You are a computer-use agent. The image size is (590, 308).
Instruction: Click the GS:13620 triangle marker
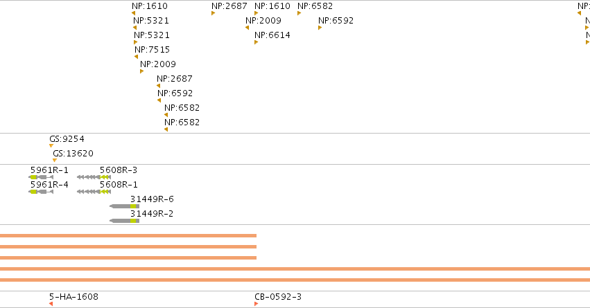(x=55, y=161)
